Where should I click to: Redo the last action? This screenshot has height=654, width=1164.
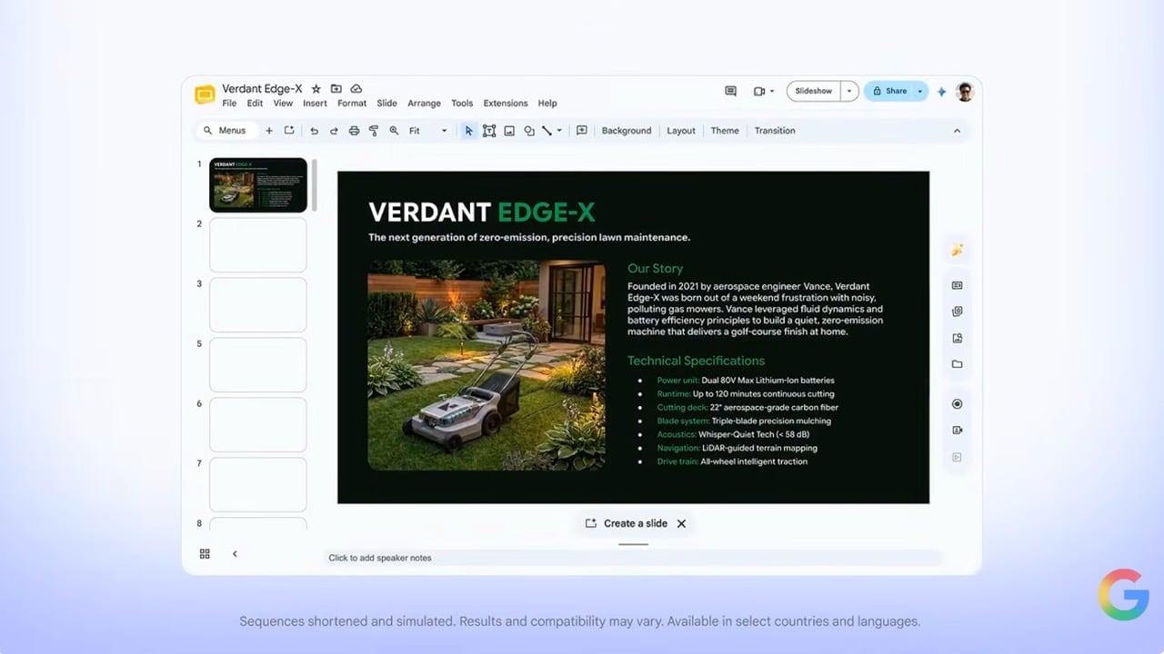pos(334,131)
